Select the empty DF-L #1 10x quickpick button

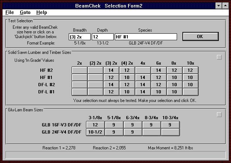coord(190,92)
